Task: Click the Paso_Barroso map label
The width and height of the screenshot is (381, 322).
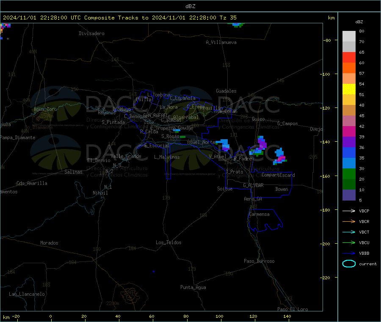Action: [259, 261]
